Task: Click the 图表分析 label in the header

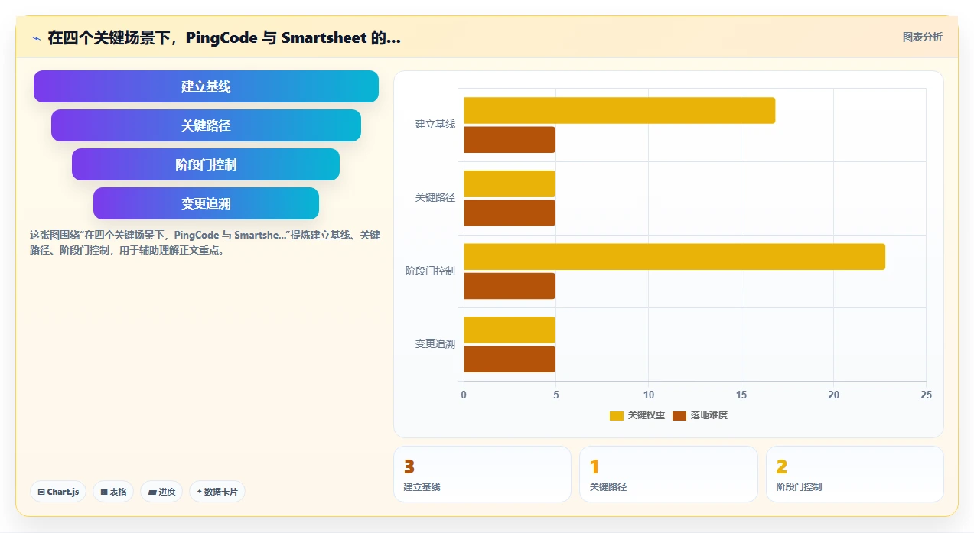Action: 923,37
